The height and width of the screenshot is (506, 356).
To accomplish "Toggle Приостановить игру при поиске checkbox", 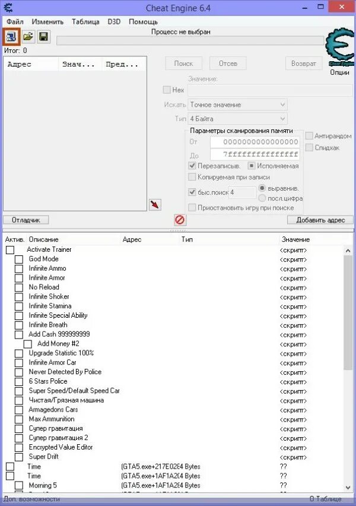I will [192, 207].
